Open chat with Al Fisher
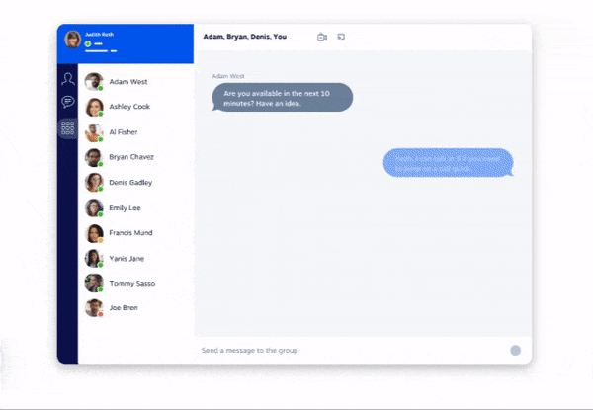593x410 pixels. (x=125, y=131)
